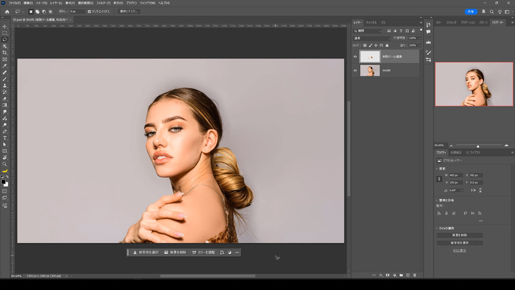515x290 pixels.
Task: Go to the Home screen icon
Action: [x=7, y=12]
